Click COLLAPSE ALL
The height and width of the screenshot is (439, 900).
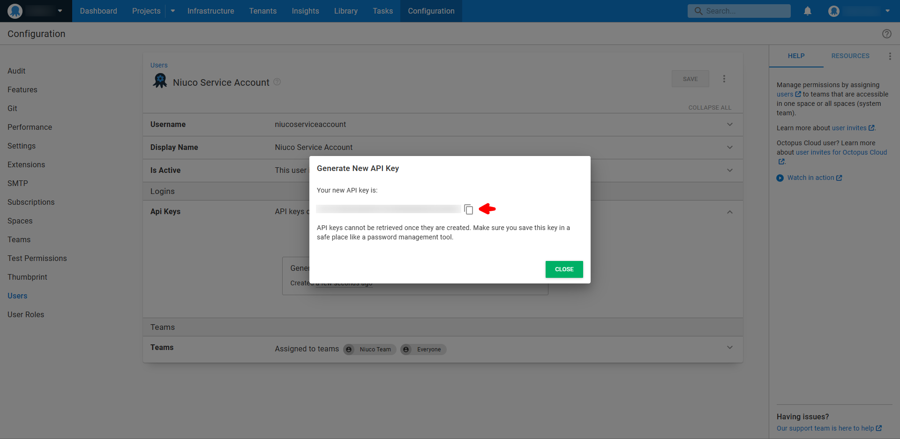click(710, 108)
